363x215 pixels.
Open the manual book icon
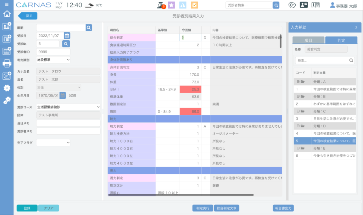tap(315, 5)
